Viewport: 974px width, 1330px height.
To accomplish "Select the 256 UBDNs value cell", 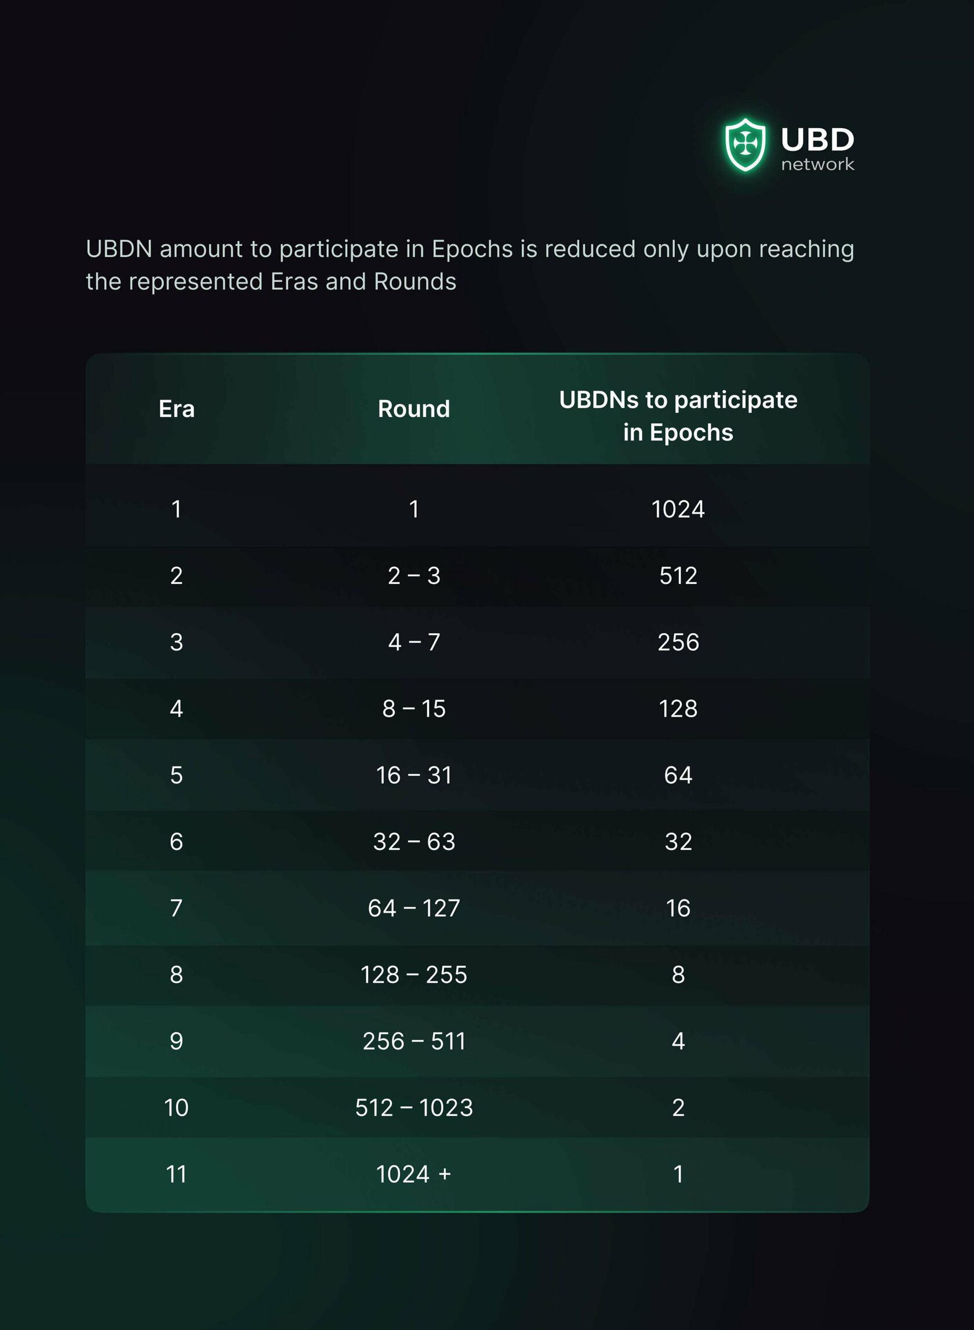I will pyautogui.click(x=678, y=642).
